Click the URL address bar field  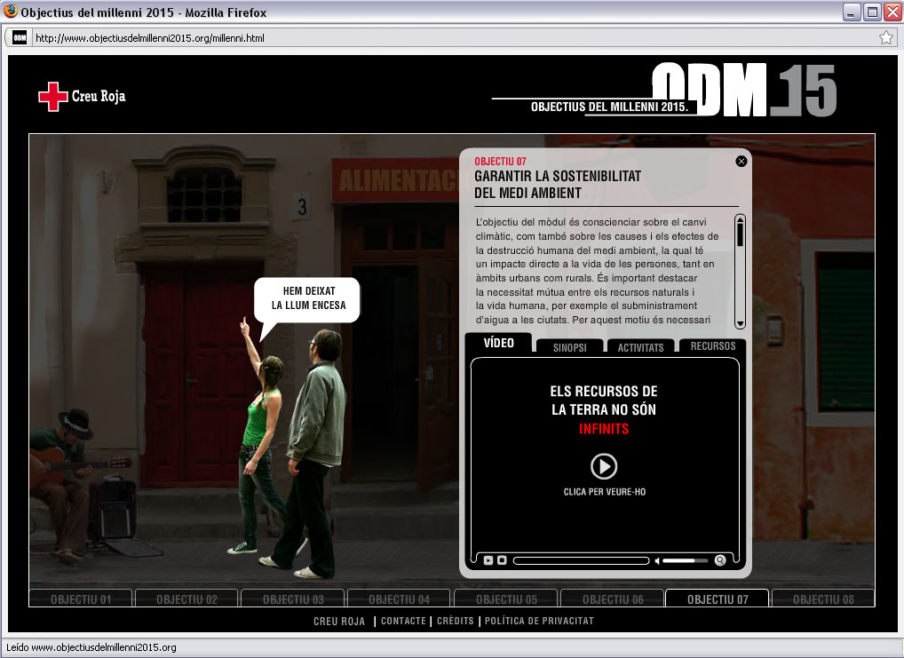coord(444,38)
